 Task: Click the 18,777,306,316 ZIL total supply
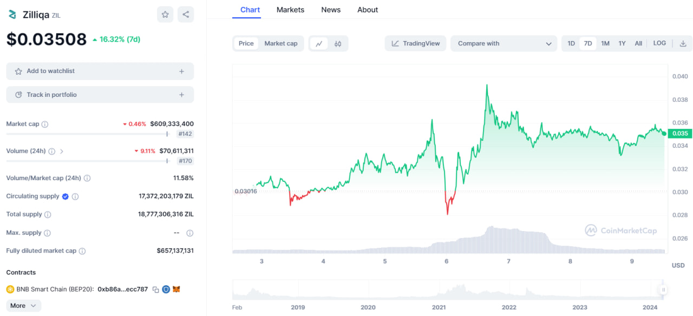tap(166, 214)
